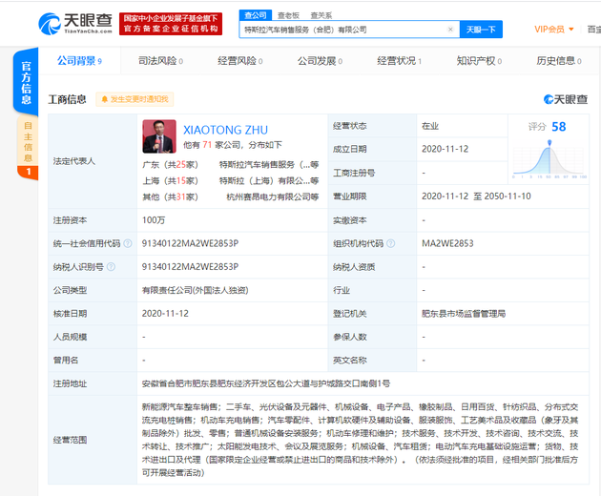The height and width of the screenshot is (496, 601).
Task: Click the Tianyancha logo in the header
Action: [76, 23]
